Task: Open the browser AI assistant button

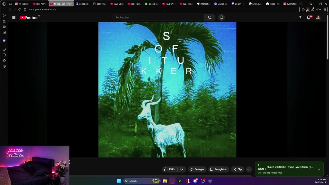Action: pyautogui.click(x=318, y=10)
